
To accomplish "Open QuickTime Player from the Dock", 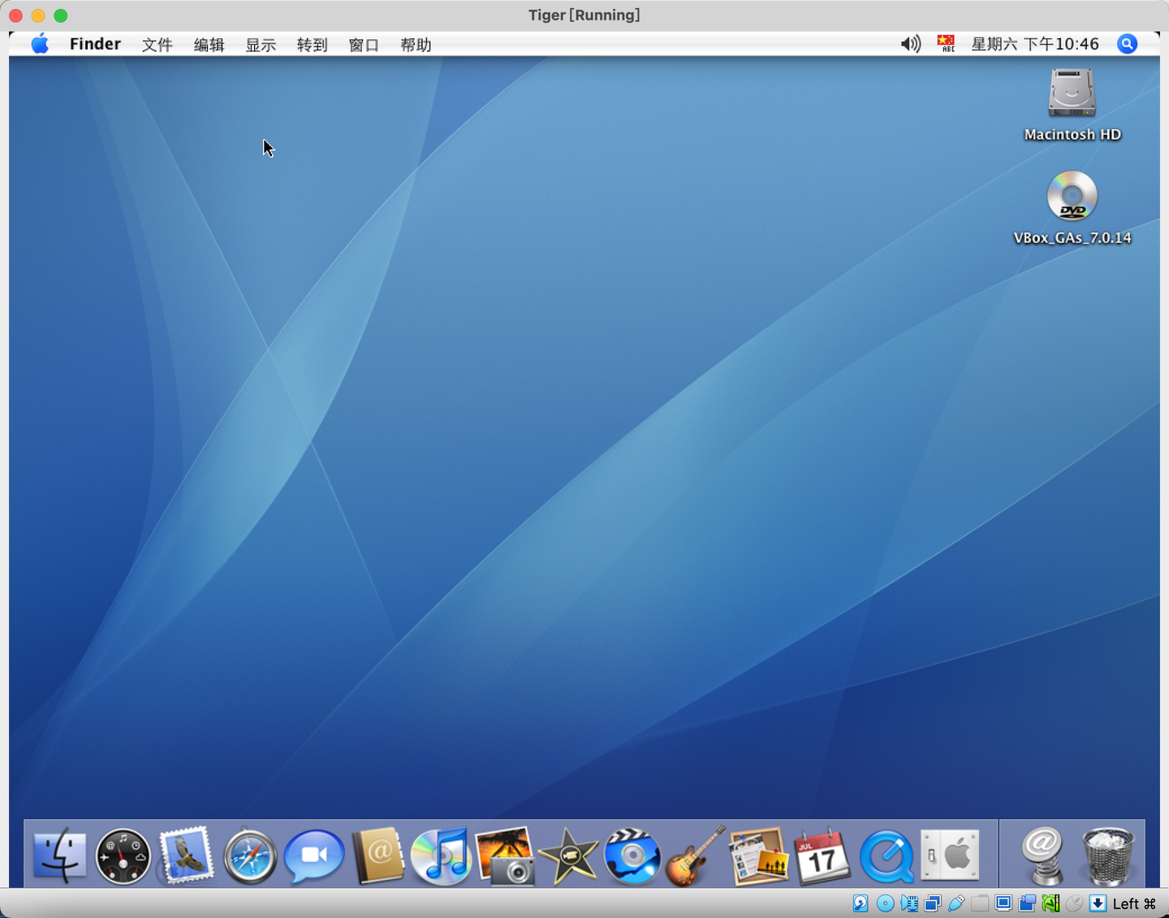I will (886, 856).
